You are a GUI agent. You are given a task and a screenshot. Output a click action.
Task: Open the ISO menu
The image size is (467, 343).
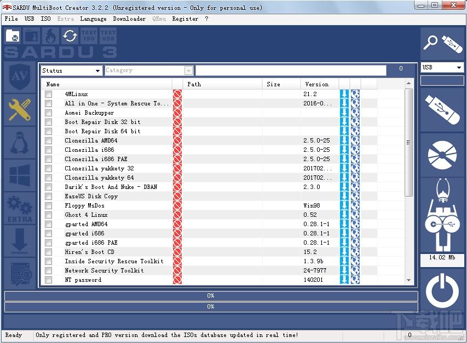(x=45, y=19)
